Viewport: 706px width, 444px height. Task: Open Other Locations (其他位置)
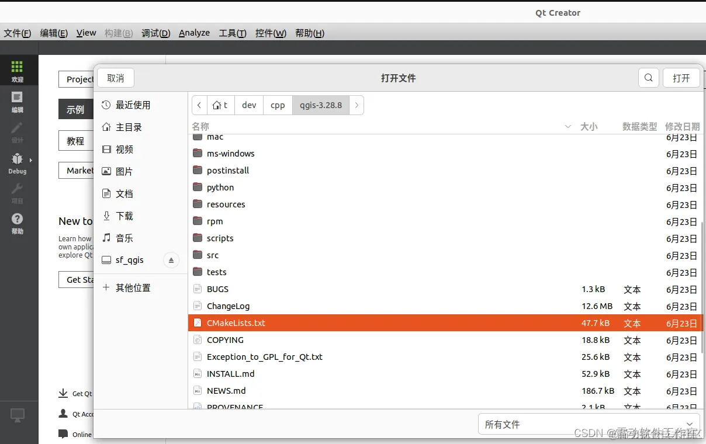(x=141, y=288)
